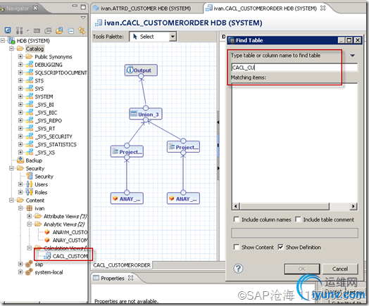Enable Show Content checkbox
369x306 pixels.
(x=237, y=247)
